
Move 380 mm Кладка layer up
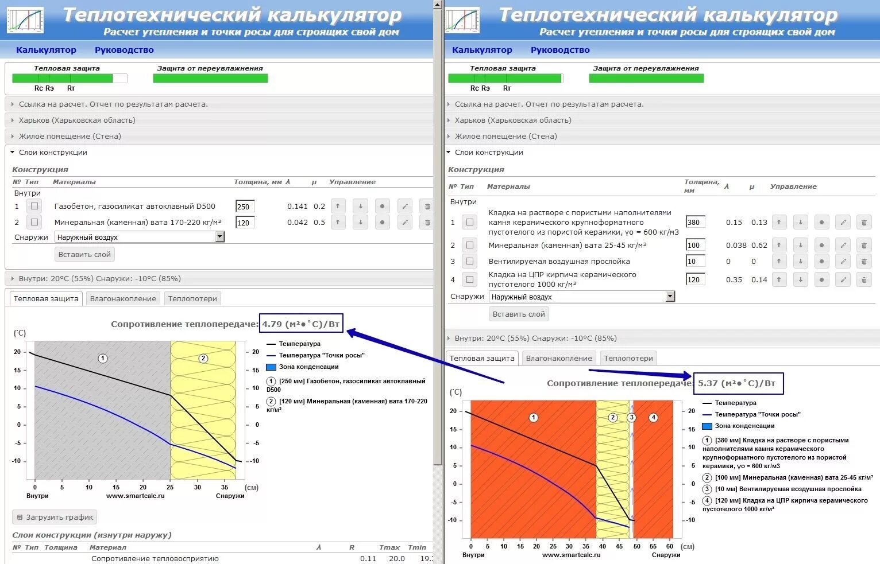pos(779,222)
